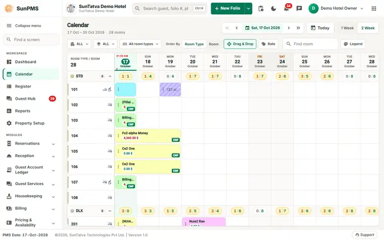Viewport: 384px width, 240px height.
Task: Order by Room
Action: 213,44
